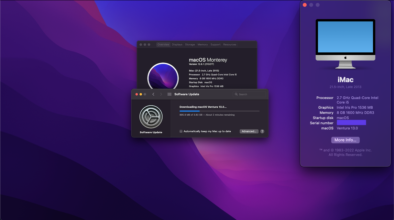Screen dimensions: 394x220
Task: Minimize the Software Update window
Action: 141,94
